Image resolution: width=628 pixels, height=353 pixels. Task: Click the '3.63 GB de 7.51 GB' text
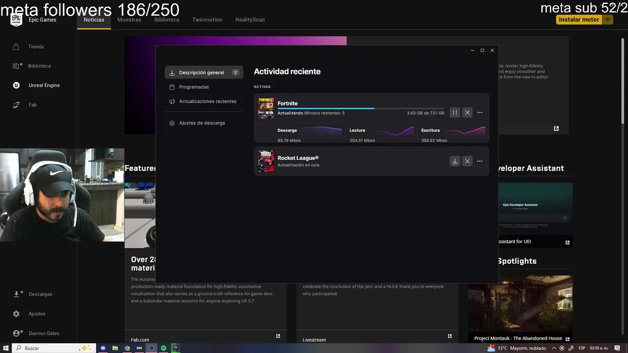pyautogui.click(x=425, y=113)
